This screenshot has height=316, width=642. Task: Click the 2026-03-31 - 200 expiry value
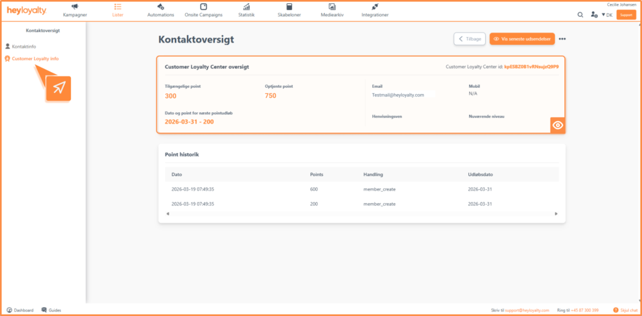(x=189, y=122)
